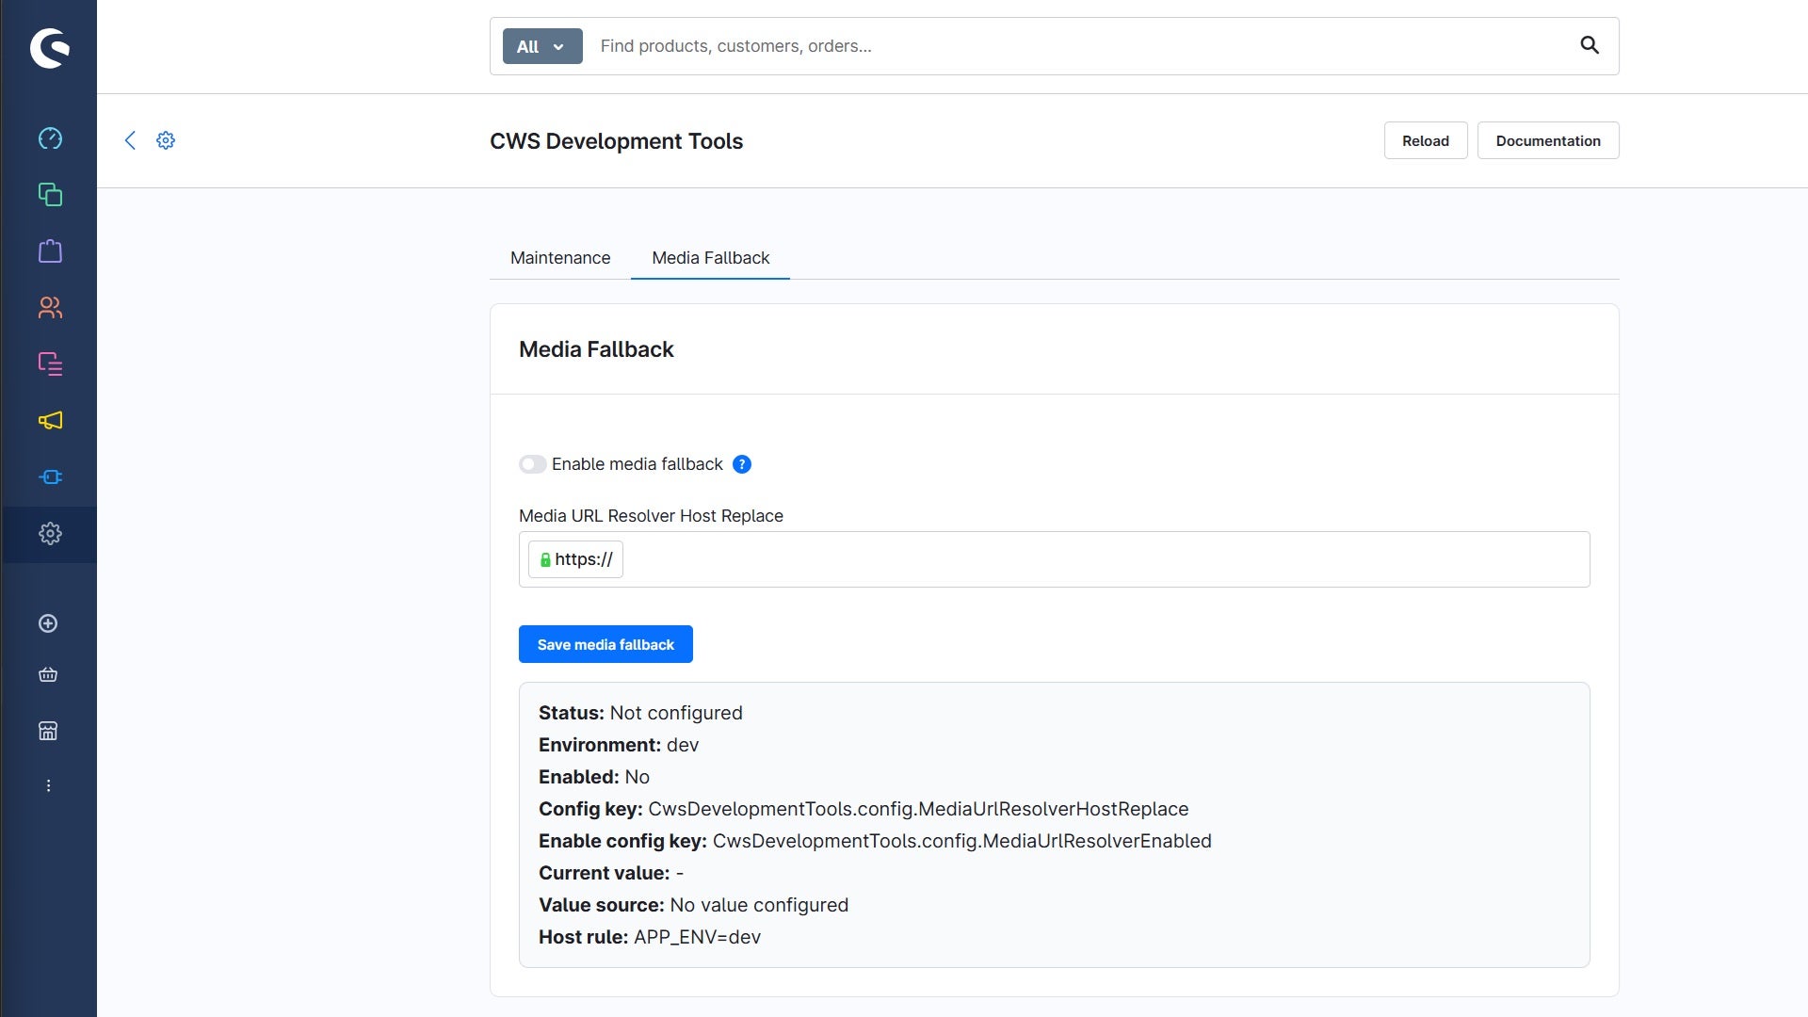The image size is (1808, 1017).
Task: Open the three-dot more menu in sidebar
Action: point(48,785)
